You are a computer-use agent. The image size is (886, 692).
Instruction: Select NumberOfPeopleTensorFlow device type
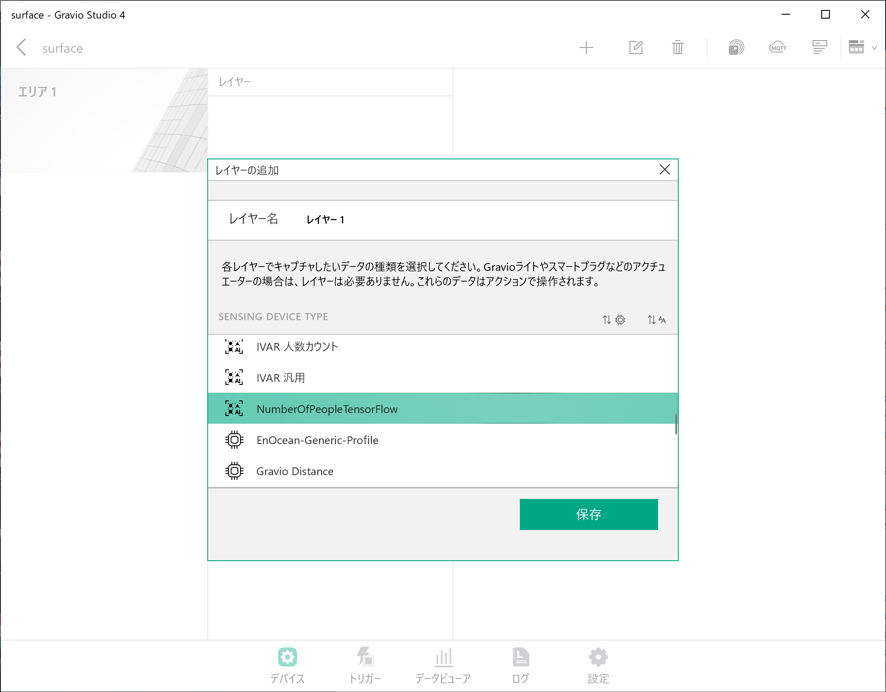pyautogui.click(x=443, y=409)
